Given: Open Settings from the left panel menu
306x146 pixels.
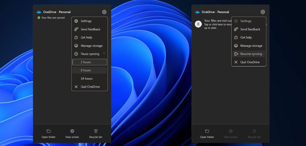Looking at the screenshot, I should point(86,21).
